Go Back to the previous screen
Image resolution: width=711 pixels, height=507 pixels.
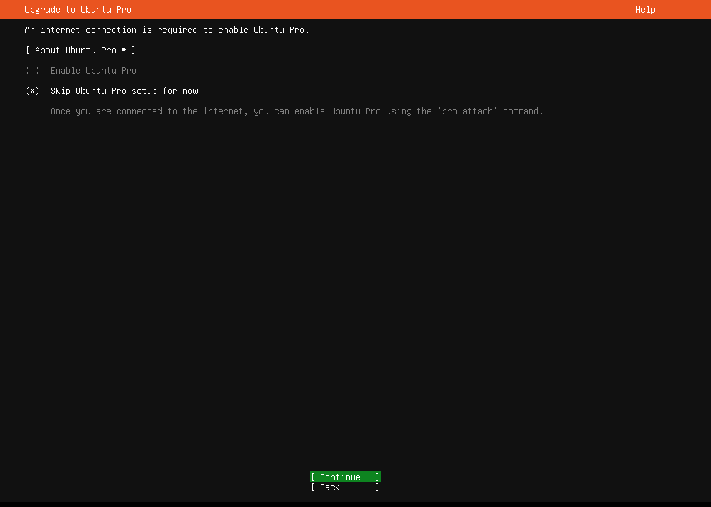click(x=345, y=487)
